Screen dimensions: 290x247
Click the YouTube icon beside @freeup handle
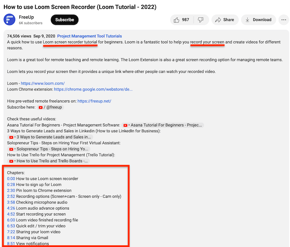41,107
